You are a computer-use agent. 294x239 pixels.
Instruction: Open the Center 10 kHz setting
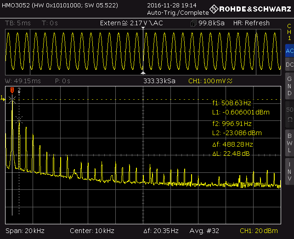coord(92,231)
